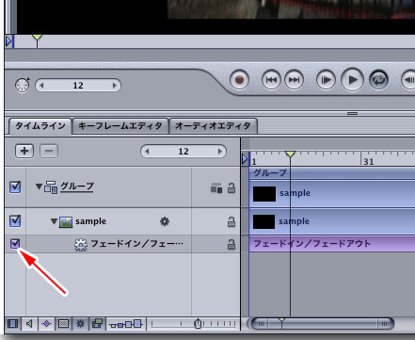Viewport: 415px width, 340px height.
Task: Click the timeline zoom slider handle
Action: [x=198, y=323]
